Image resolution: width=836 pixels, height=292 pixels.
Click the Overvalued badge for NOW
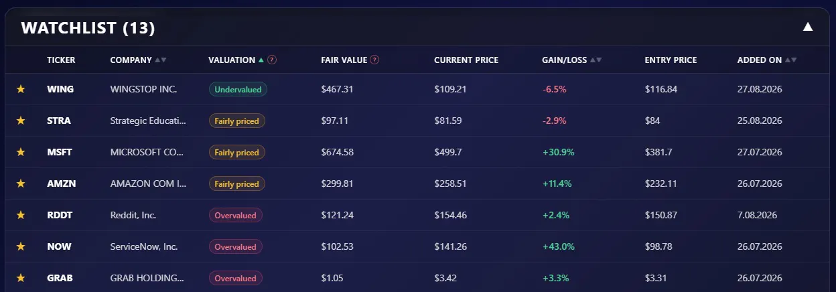coord(236,246)
